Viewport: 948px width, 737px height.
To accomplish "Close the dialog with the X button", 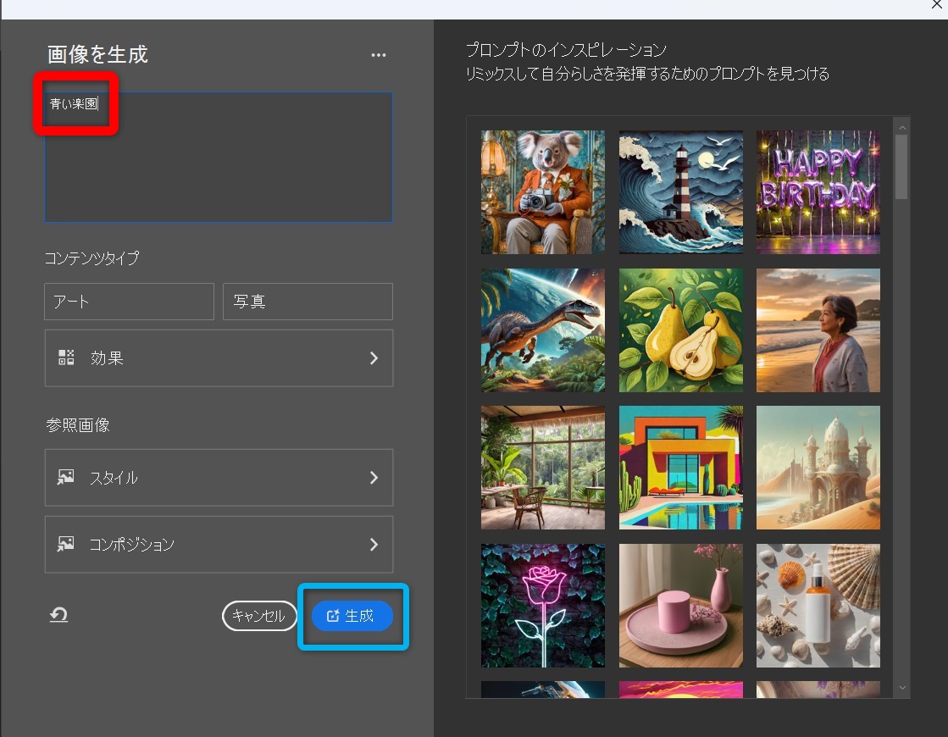I will [x=937, y=5].
